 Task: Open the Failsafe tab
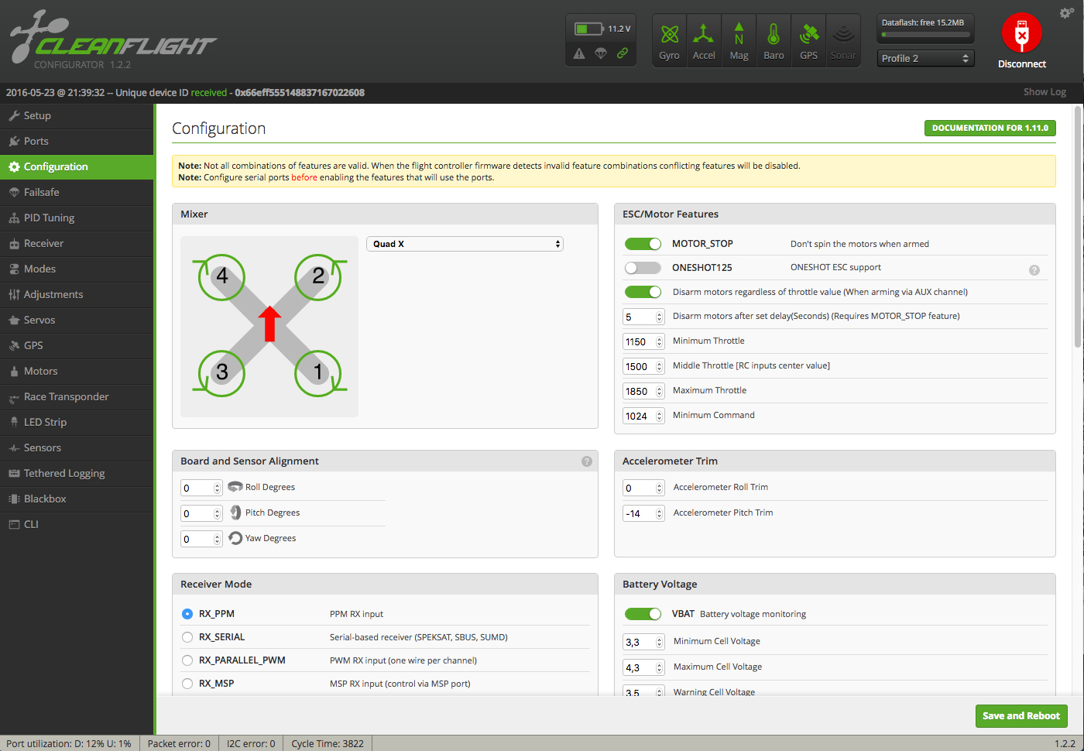tap(77, 192)
